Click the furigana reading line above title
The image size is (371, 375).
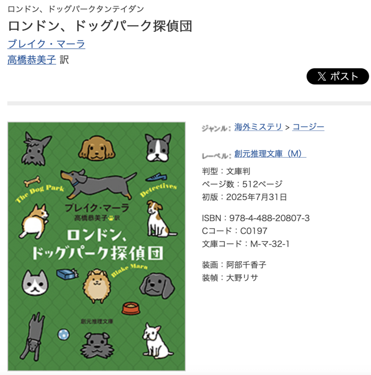click(x=76, y=9)
